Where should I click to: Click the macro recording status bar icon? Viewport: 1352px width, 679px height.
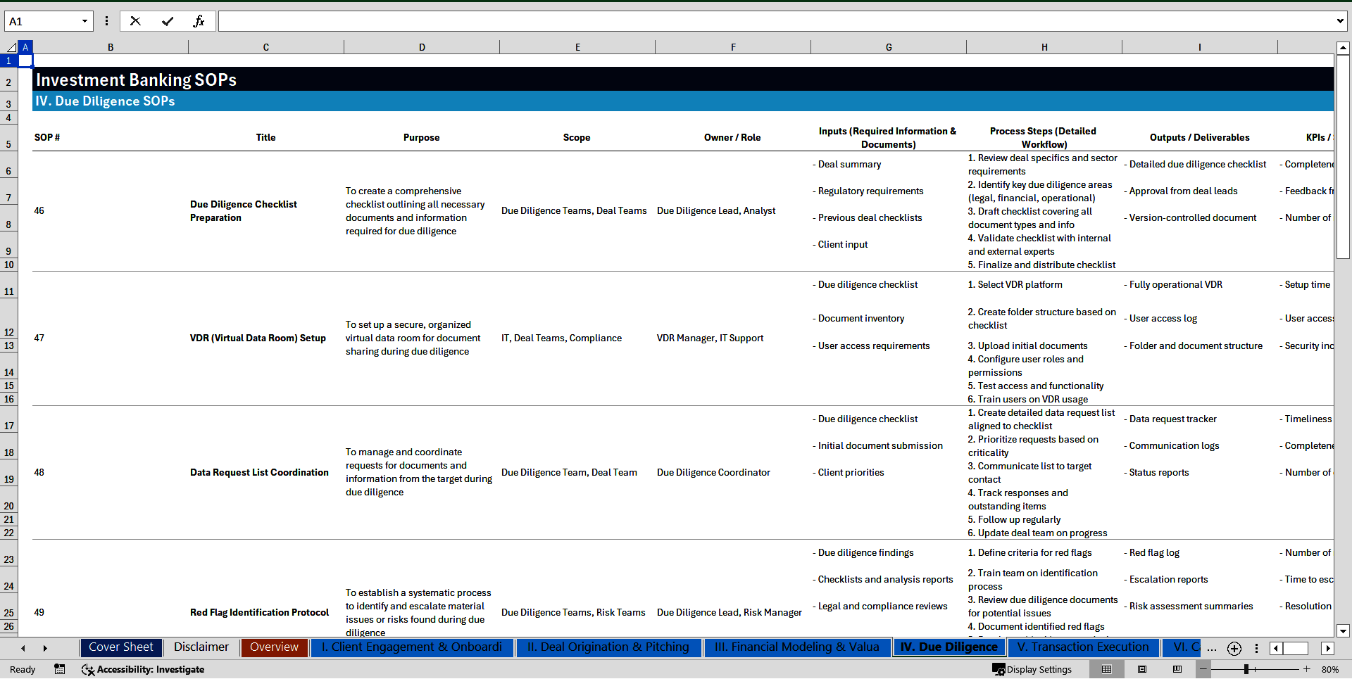(60, 669)
